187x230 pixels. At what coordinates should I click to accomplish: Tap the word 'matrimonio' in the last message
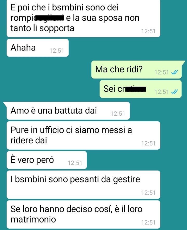pyautogui.click(x=33, y=219)
